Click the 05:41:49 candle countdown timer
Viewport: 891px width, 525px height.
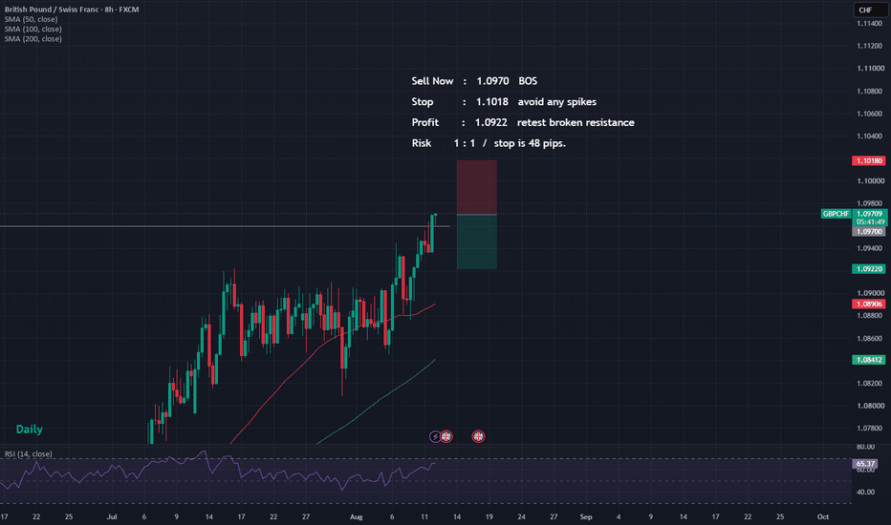(871, 221)
